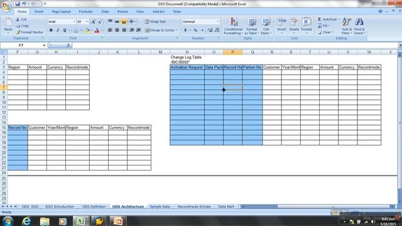
Task: Open the Fill menu
Action: click(x=323, y=26)
